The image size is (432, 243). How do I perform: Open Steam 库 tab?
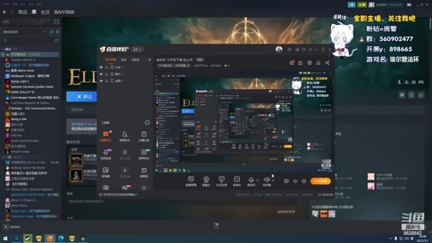pyautogui.click(x=34, y=12)
